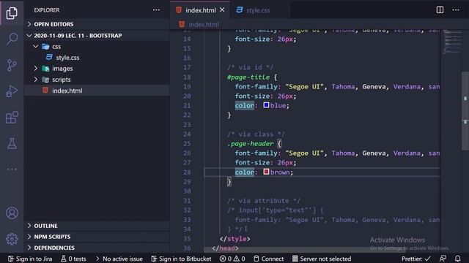Open the Explorer view in activity bar
The height and width of the screenshot is (263, 469).
12,13
